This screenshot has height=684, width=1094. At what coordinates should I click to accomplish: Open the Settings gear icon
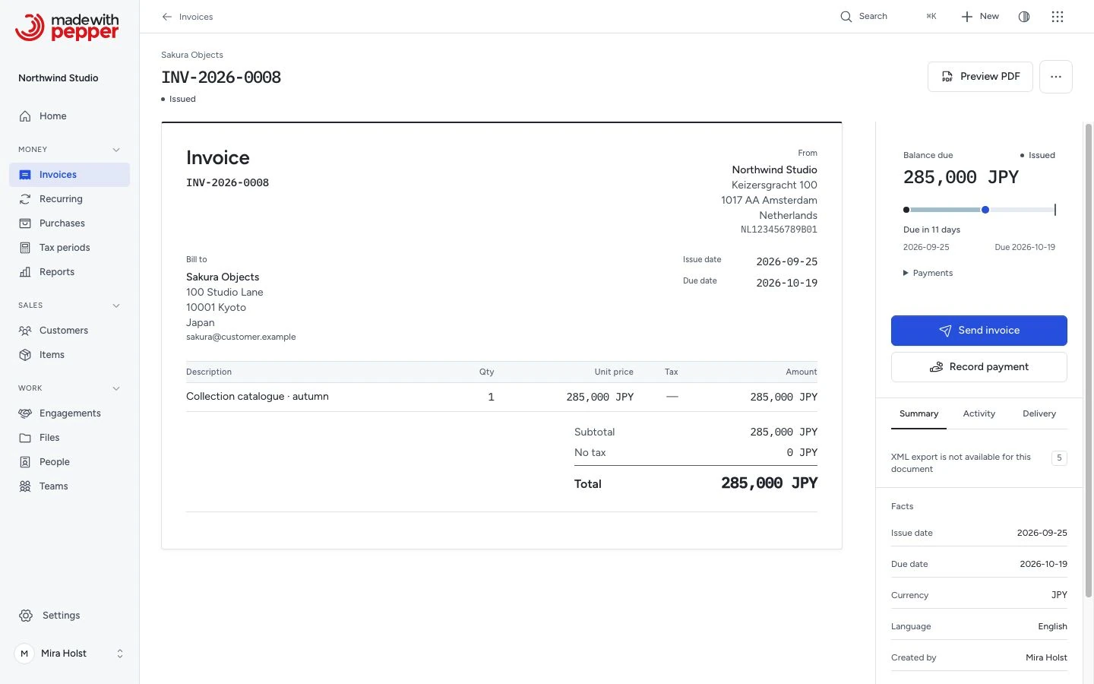pyautogui.click(x=26, y=616)
